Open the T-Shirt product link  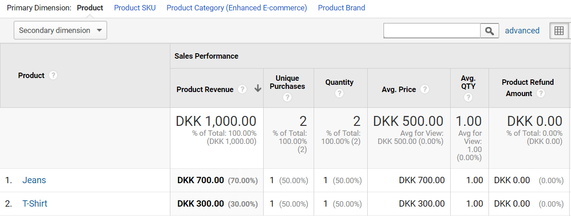35,203
